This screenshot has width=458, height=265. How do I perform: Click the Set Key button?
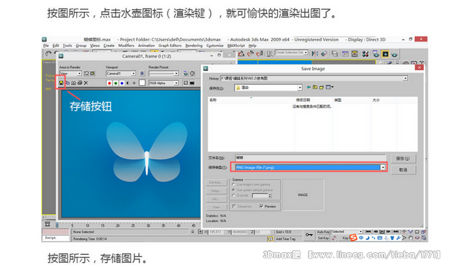coord(323,238)
